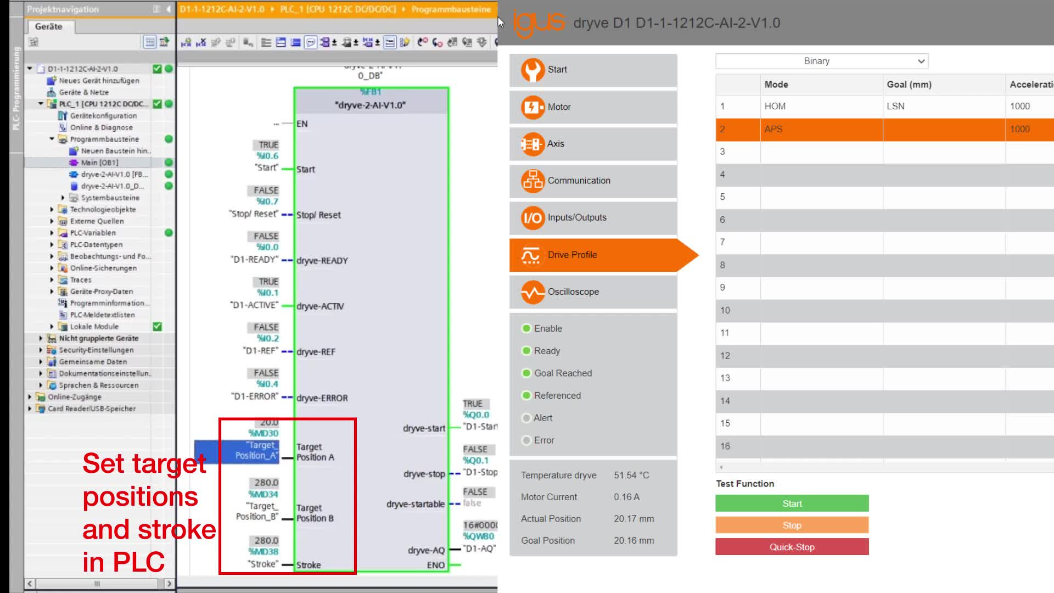Click the "Stroke" operand tag
The image size is (1054, 593).
click(x=263, y=564)
